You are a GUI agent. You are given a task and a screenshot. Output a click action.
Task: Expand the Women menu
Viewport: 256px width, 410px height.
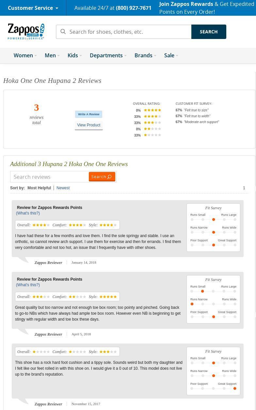[x=25, y=55]
